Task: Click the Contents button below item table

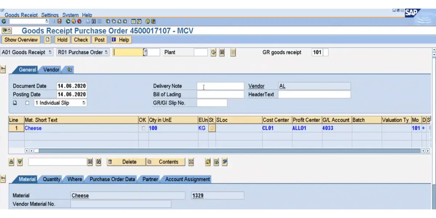Action: [x=165, y=162]
